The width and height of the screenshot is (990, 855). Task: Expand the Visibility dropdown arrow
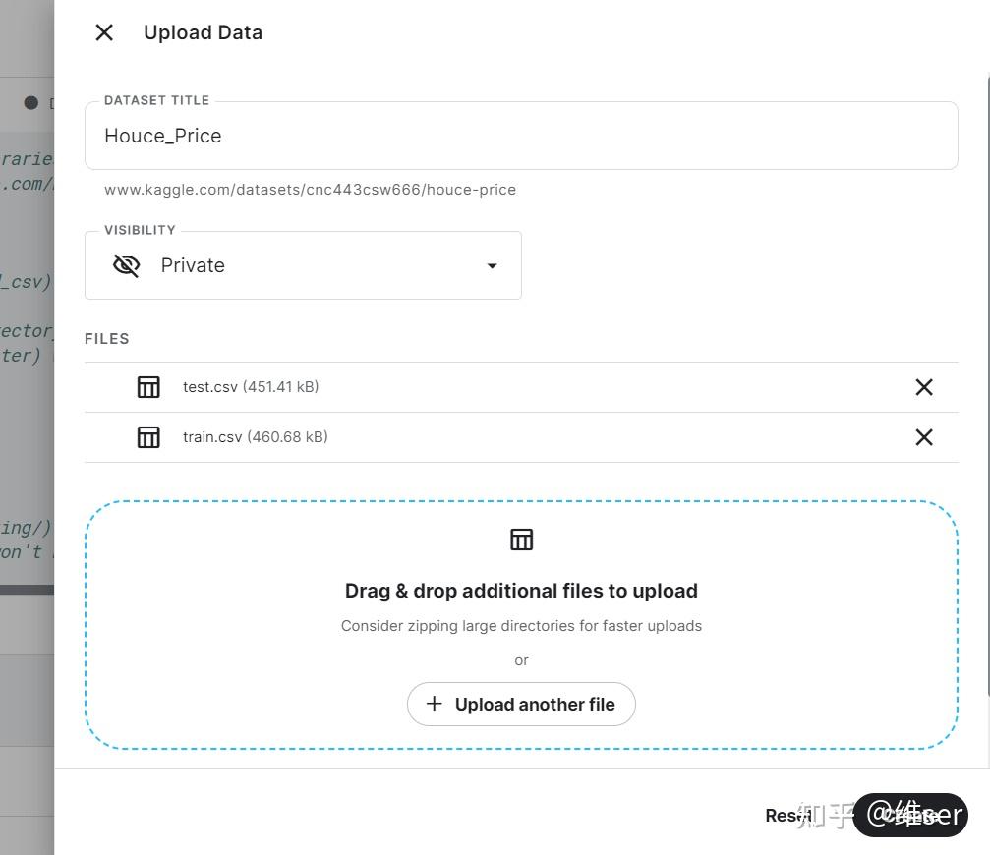pos(492,265)
